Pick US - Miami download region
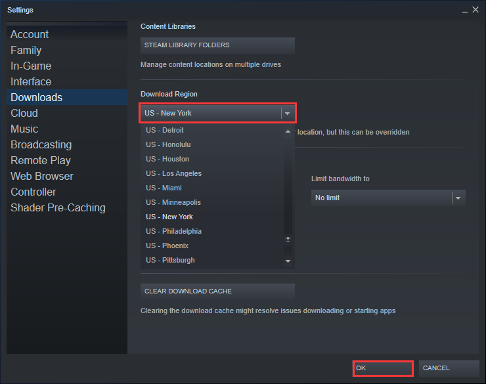Image resolution: width=486 pixels, height=384 pixels. [212, 188]
